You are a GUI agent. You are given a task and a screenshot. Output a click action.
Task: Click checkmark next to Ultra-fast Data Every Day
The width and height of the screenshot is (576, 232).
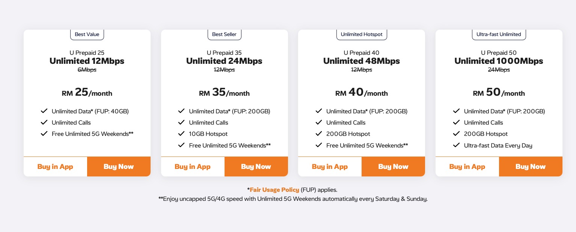(x=457, y=145)
